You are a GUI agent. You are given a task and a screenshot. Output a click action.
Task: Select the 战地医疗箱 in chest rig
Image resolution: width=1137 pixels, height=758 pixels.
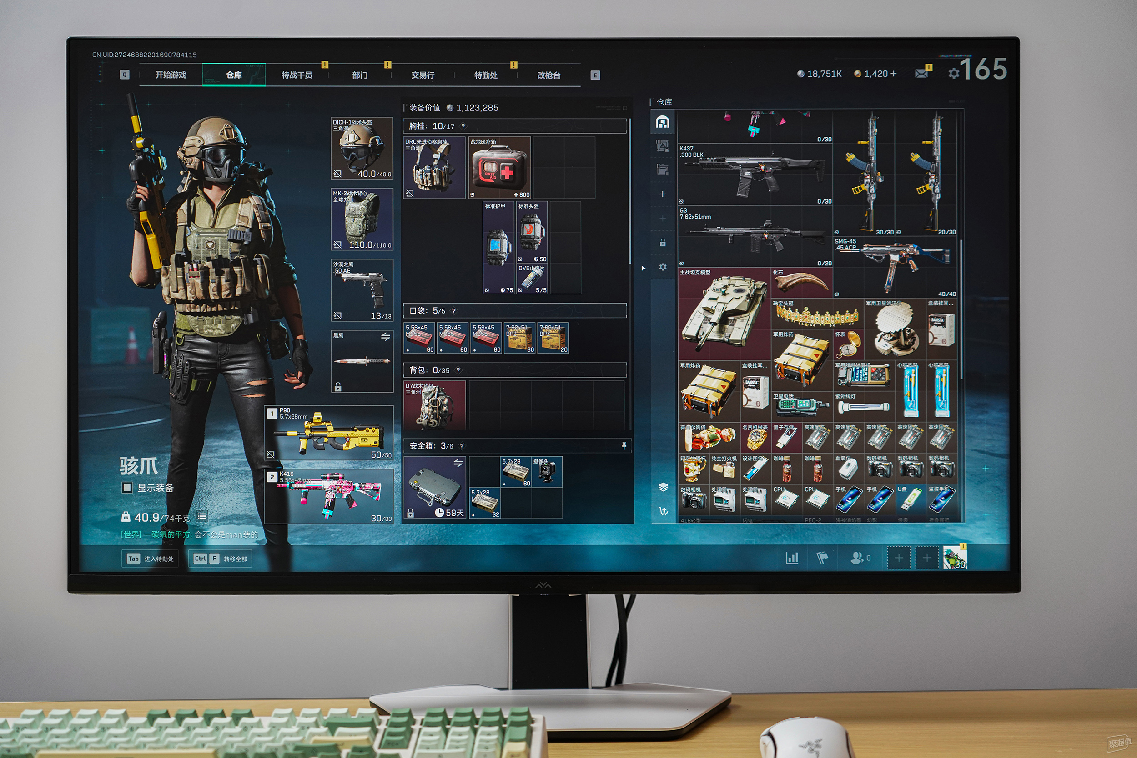pyautogui.click(x=500, y=168)
